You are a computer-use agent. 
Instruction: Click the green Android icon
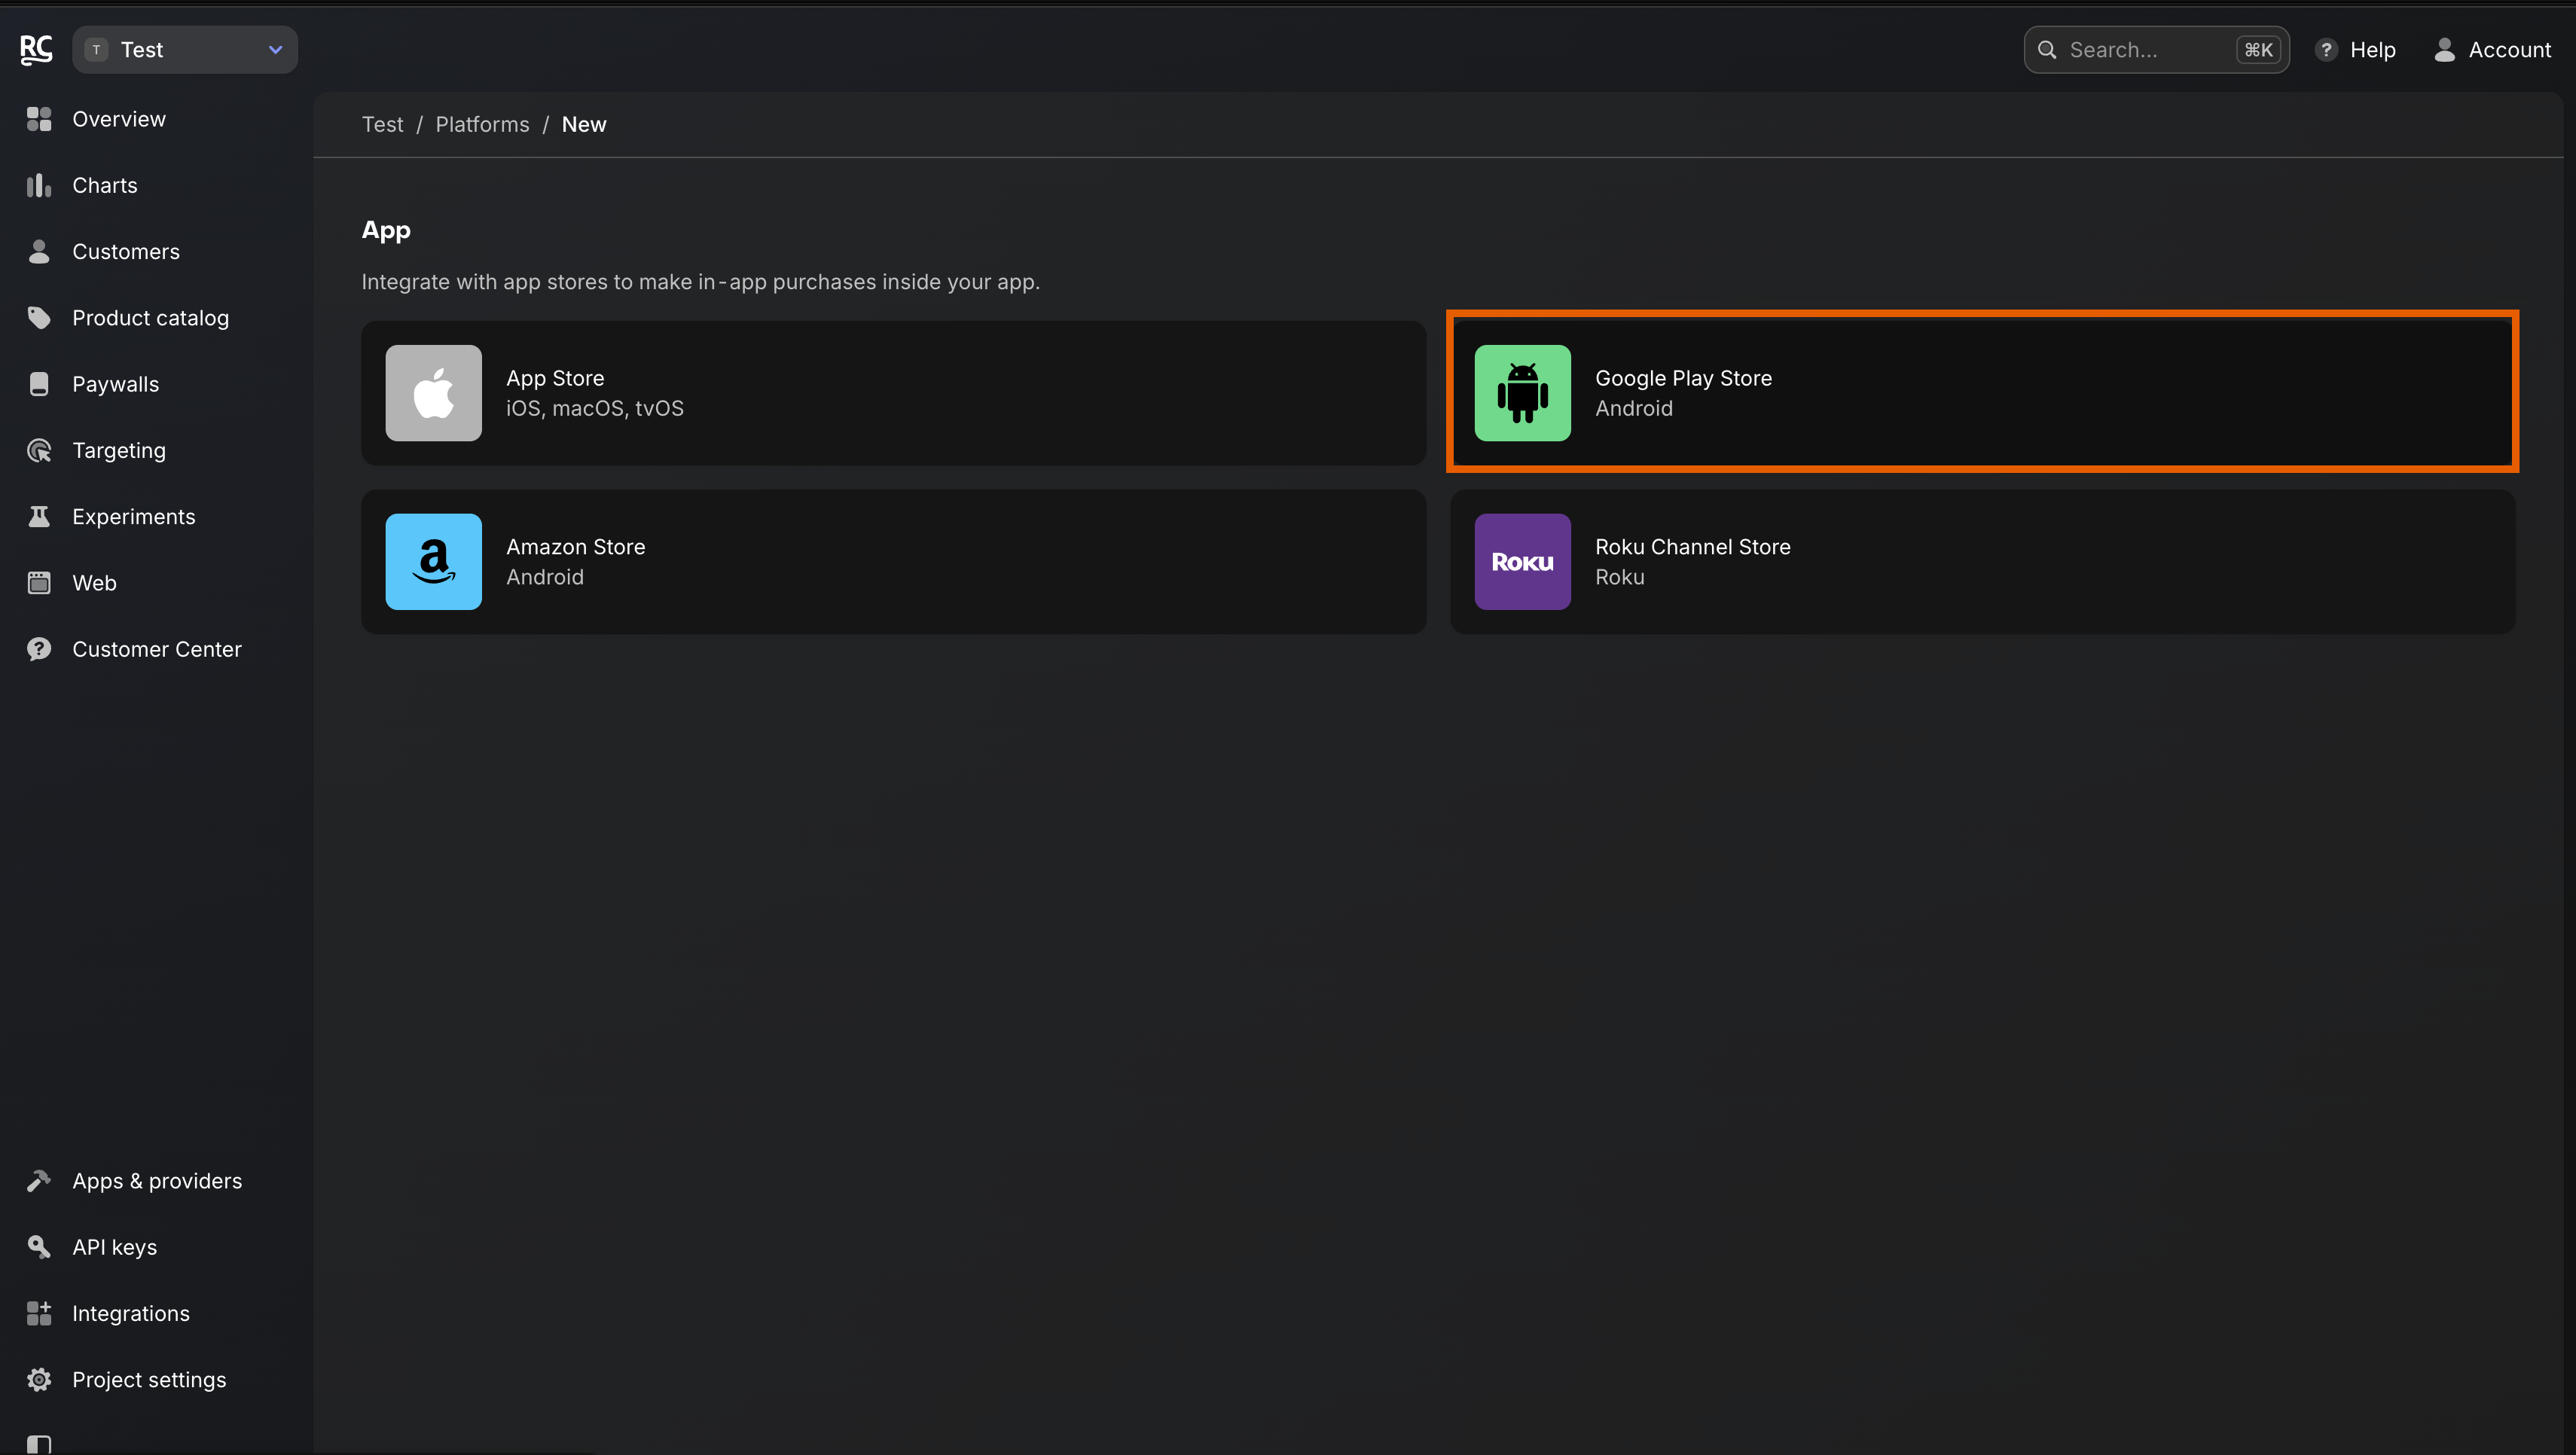point(1522,393)
